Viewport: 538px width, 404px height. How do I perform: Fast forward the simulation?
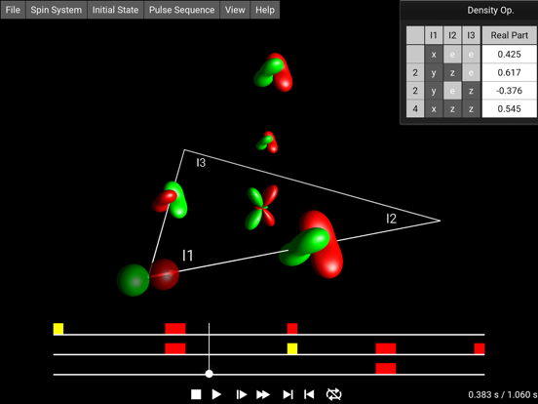coord(263,394)
